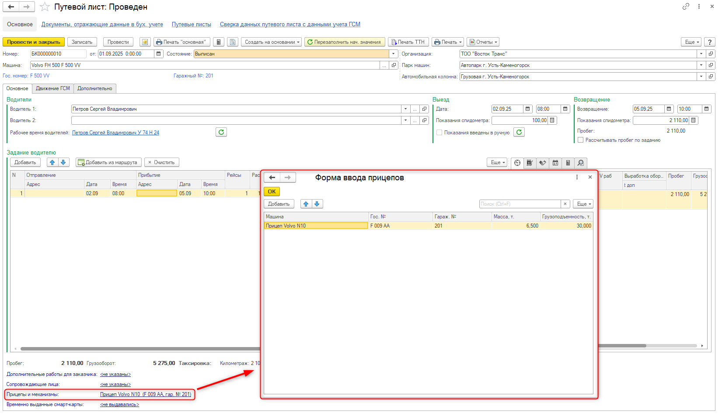Screen dimensions: 722x414
Task: Open 'Создать на основании' dropdown menu
Action: pos(271,42)
